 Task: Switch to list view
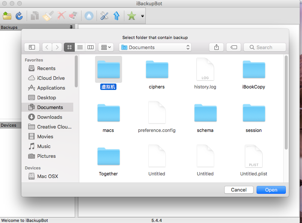point(80,47)
